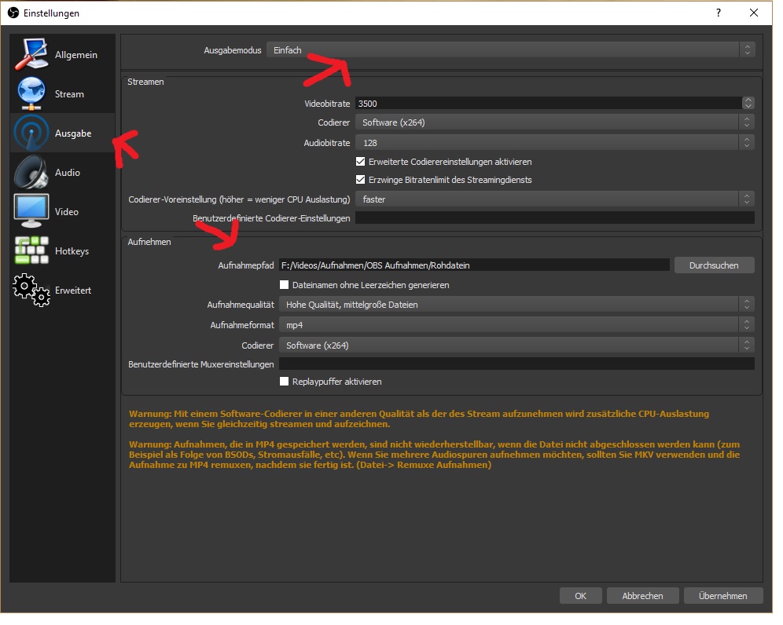Click the Allgemein settings icon
This screenshot has height=625, width=783.
point(31,55)
